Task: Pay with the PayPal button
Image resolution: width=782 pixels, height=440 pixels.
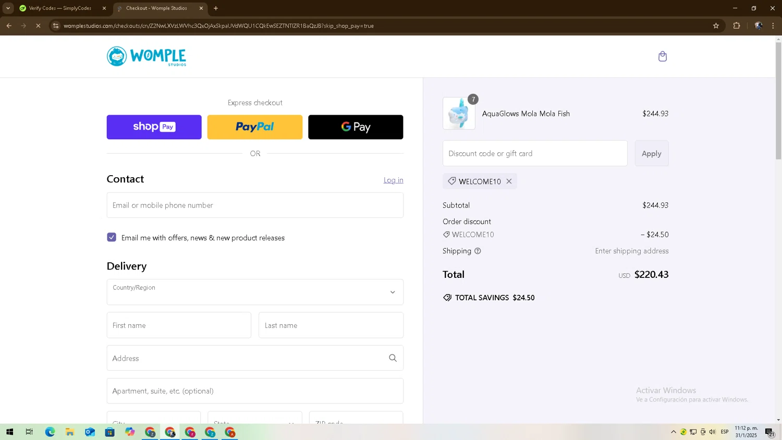Action: click(x=255, y=127)
